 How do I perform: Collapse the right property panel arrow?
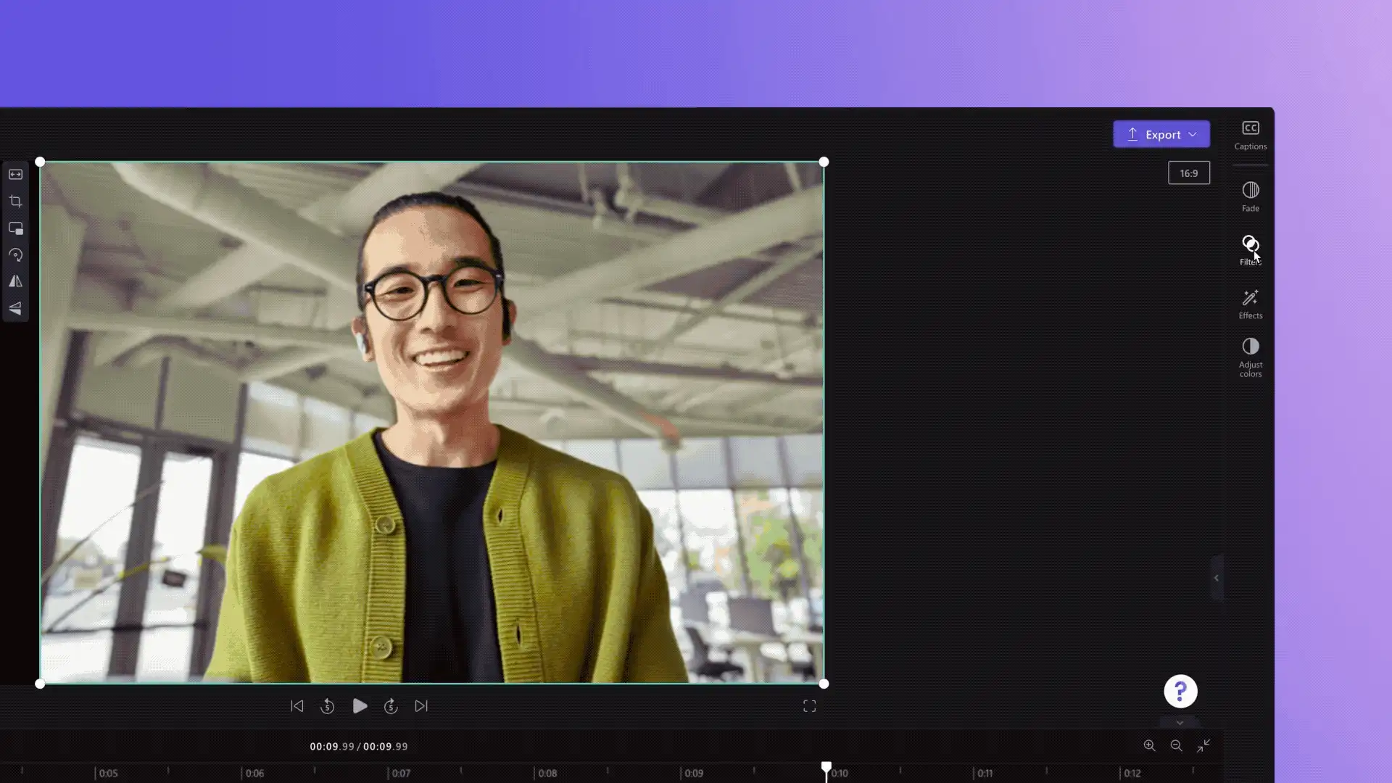pos(1217,578)
